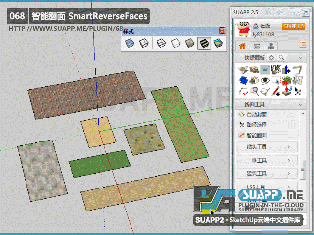Image resolution: width=314 pixels, height=235 pixels.
Task: Click the green plants with red W icon
Action: point(287,80)
